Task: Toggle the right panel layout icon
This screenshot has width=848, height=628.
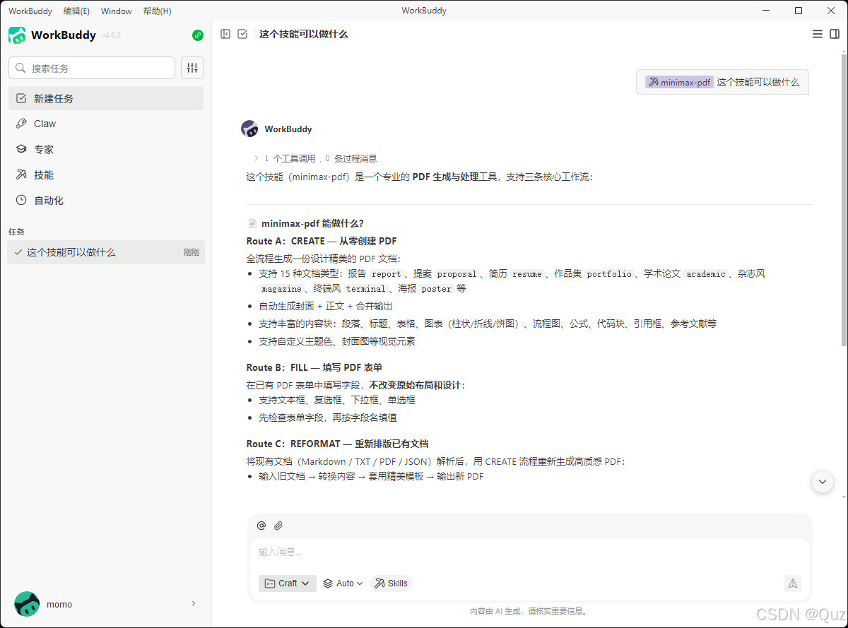Action: pyautogui.click(x=834, y=33)
